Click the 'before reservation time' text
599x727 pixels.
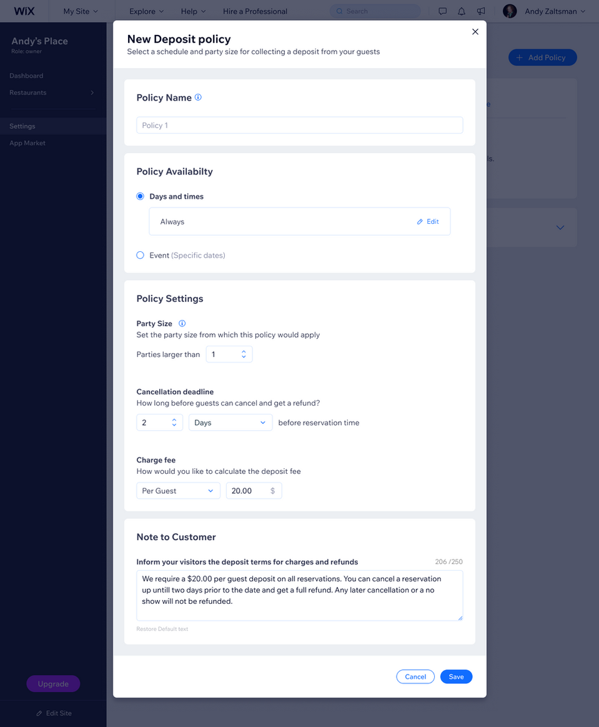pos(319,423)
